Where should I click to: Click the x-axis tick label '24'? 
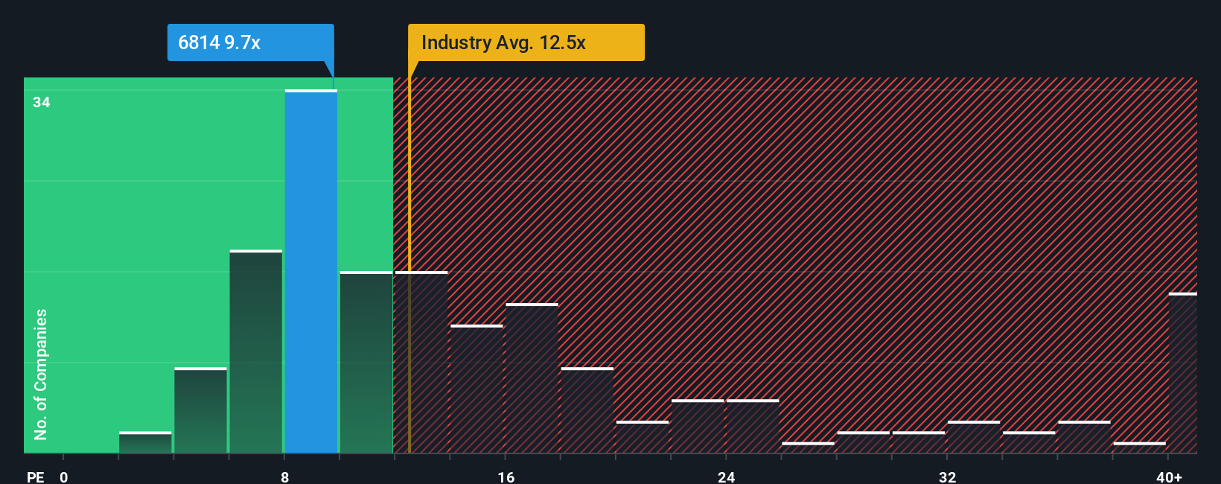click(726, 477)
